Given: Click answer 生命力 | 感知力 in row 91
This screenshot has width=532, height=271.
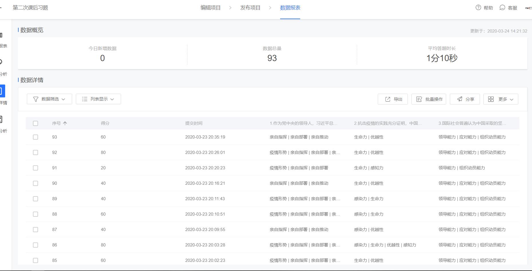Looking at the screenshot, I should [369, 168].
